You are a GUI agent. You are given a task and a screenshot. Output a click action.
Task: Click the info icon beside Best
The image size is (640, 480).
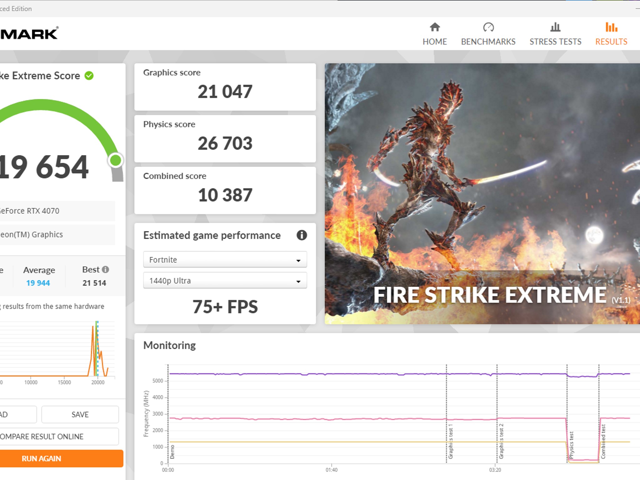tap(106, 269)
